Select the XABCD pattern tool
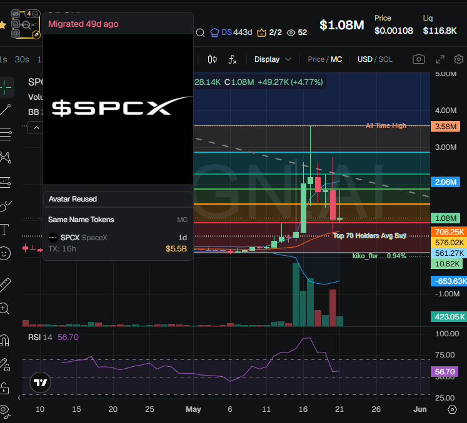467x423 pixels. click(x=6, y=158)
